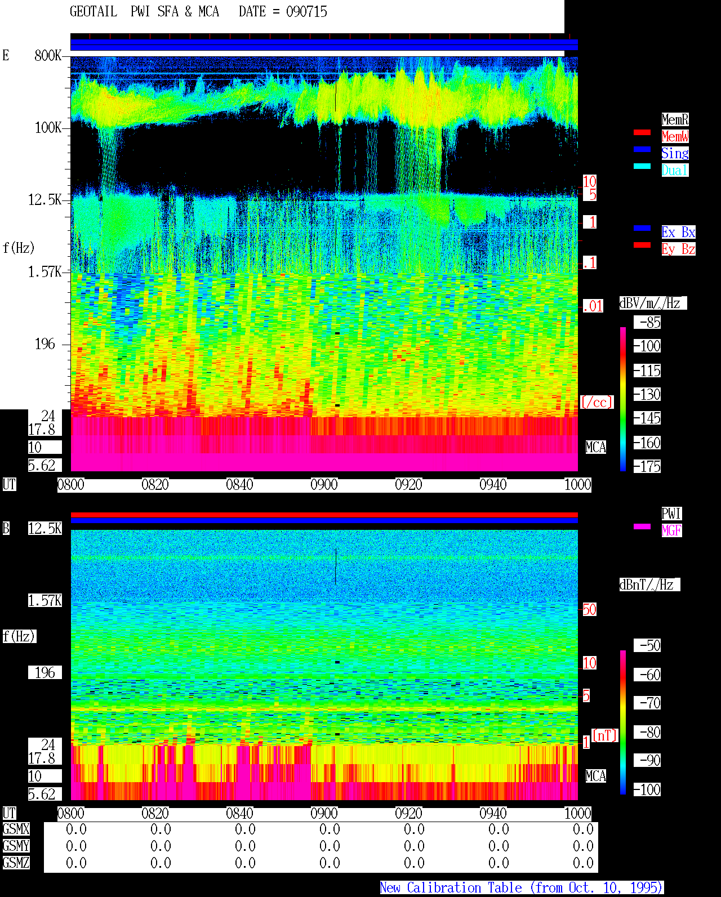This screenshot has height=897, width=721.
Task: Click the -145 color scale value
Action: pyautogui.click(x=648, y=418)
